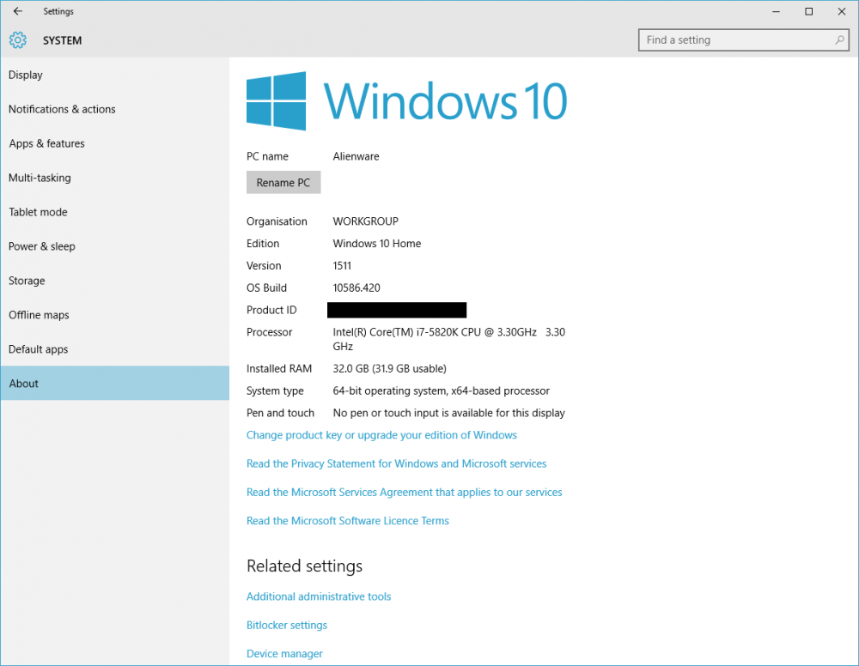The height and width of the screenshot is (666, 859).
Task: Select the Multi-tasking section
Action: click(x=114, y=178)
